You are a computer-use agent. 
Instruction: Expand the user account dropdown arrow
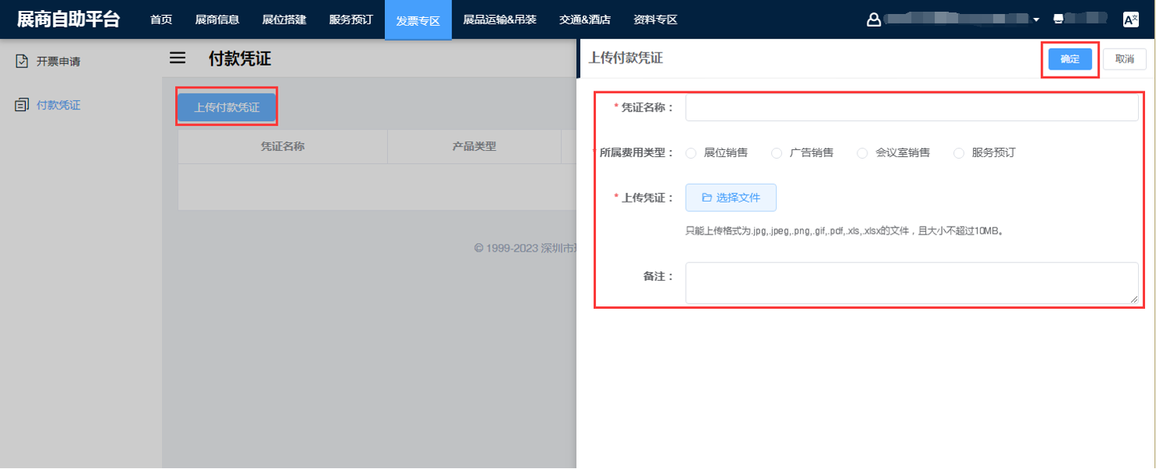(1036, 20)
